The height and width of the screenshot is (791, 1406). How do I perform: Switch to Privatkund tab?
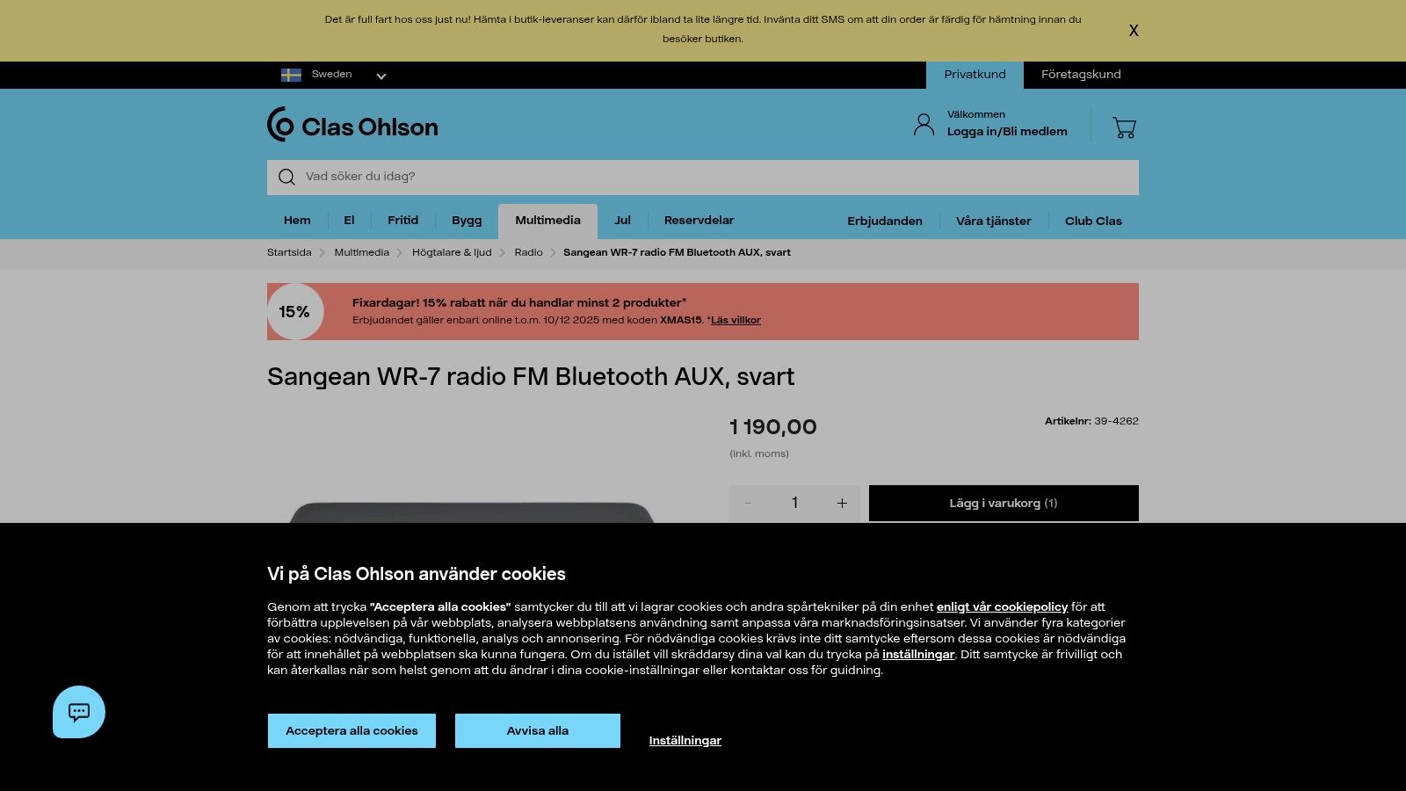975,75
